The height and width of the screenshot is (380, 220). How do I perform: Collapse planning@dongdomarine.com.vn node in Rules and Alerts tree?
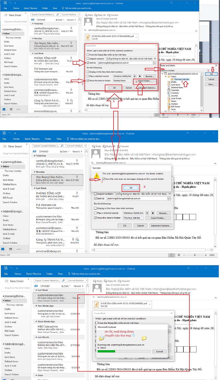(162, 74)
